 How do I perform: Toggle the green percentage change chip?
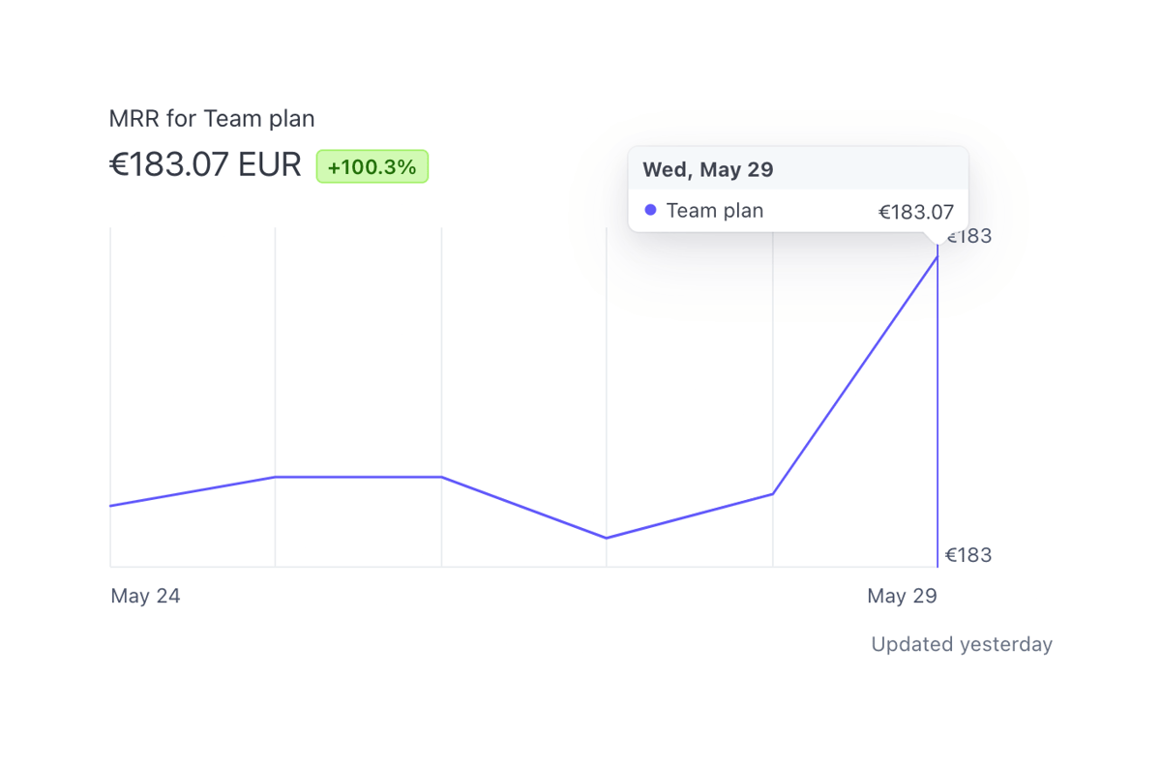[x=372, y=165]
